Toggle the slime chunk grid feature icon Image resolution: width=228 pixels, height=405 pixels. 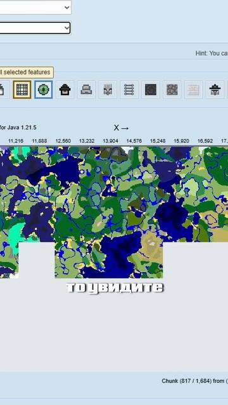[22, 90]
